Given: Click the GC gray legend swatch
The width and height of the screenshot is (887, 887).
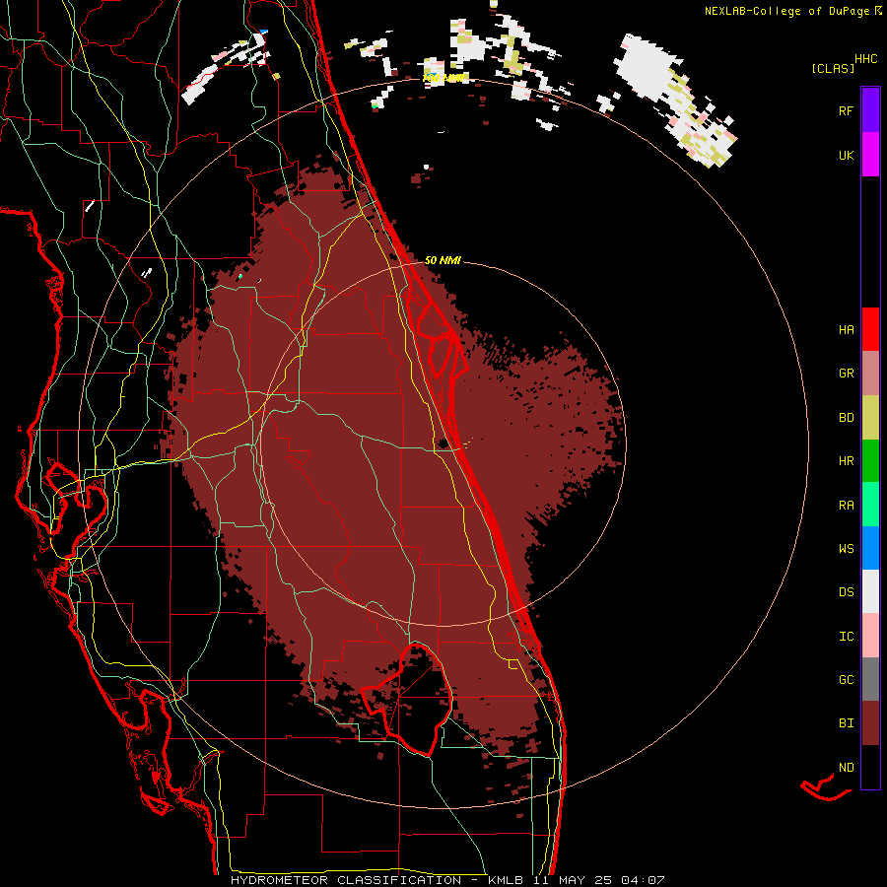Looking at the screenshot, I should click(x=870, y=679).
